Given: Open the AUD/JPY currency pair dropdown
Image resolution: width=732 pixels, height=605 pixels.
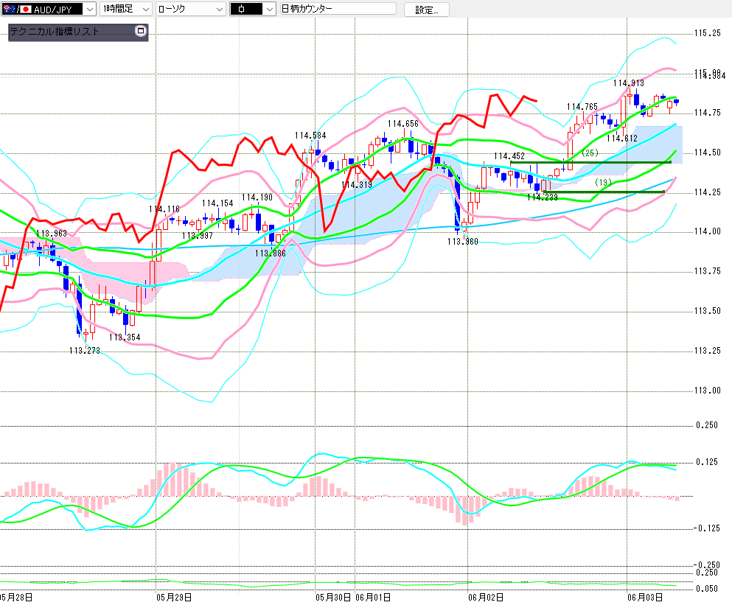Looking at the screenshot, I should tap(49, 9).
